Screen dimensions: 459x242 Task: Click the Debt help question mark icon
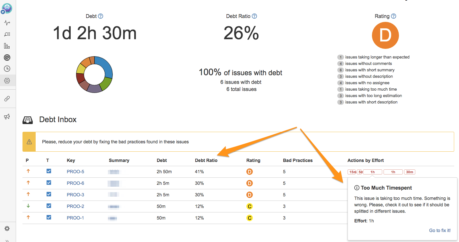click(101, 16)
